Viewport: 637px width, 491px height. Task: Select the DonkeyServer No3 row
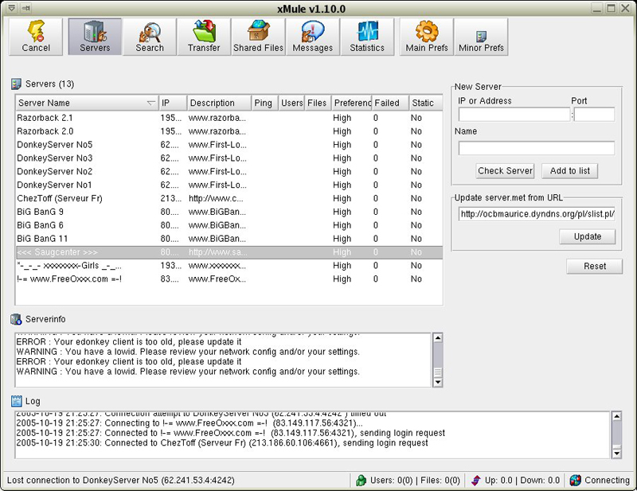(229, 158)
